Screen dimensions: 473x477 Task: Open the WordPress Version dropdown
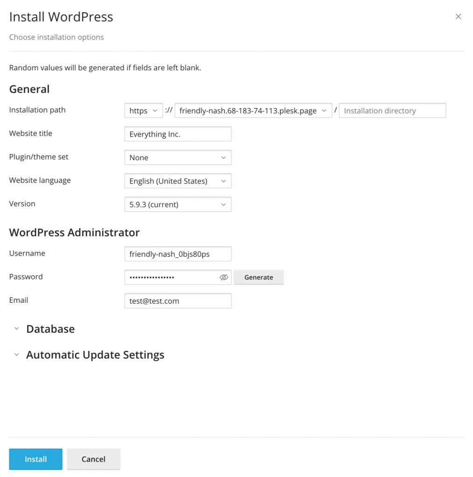click(178, 204)
